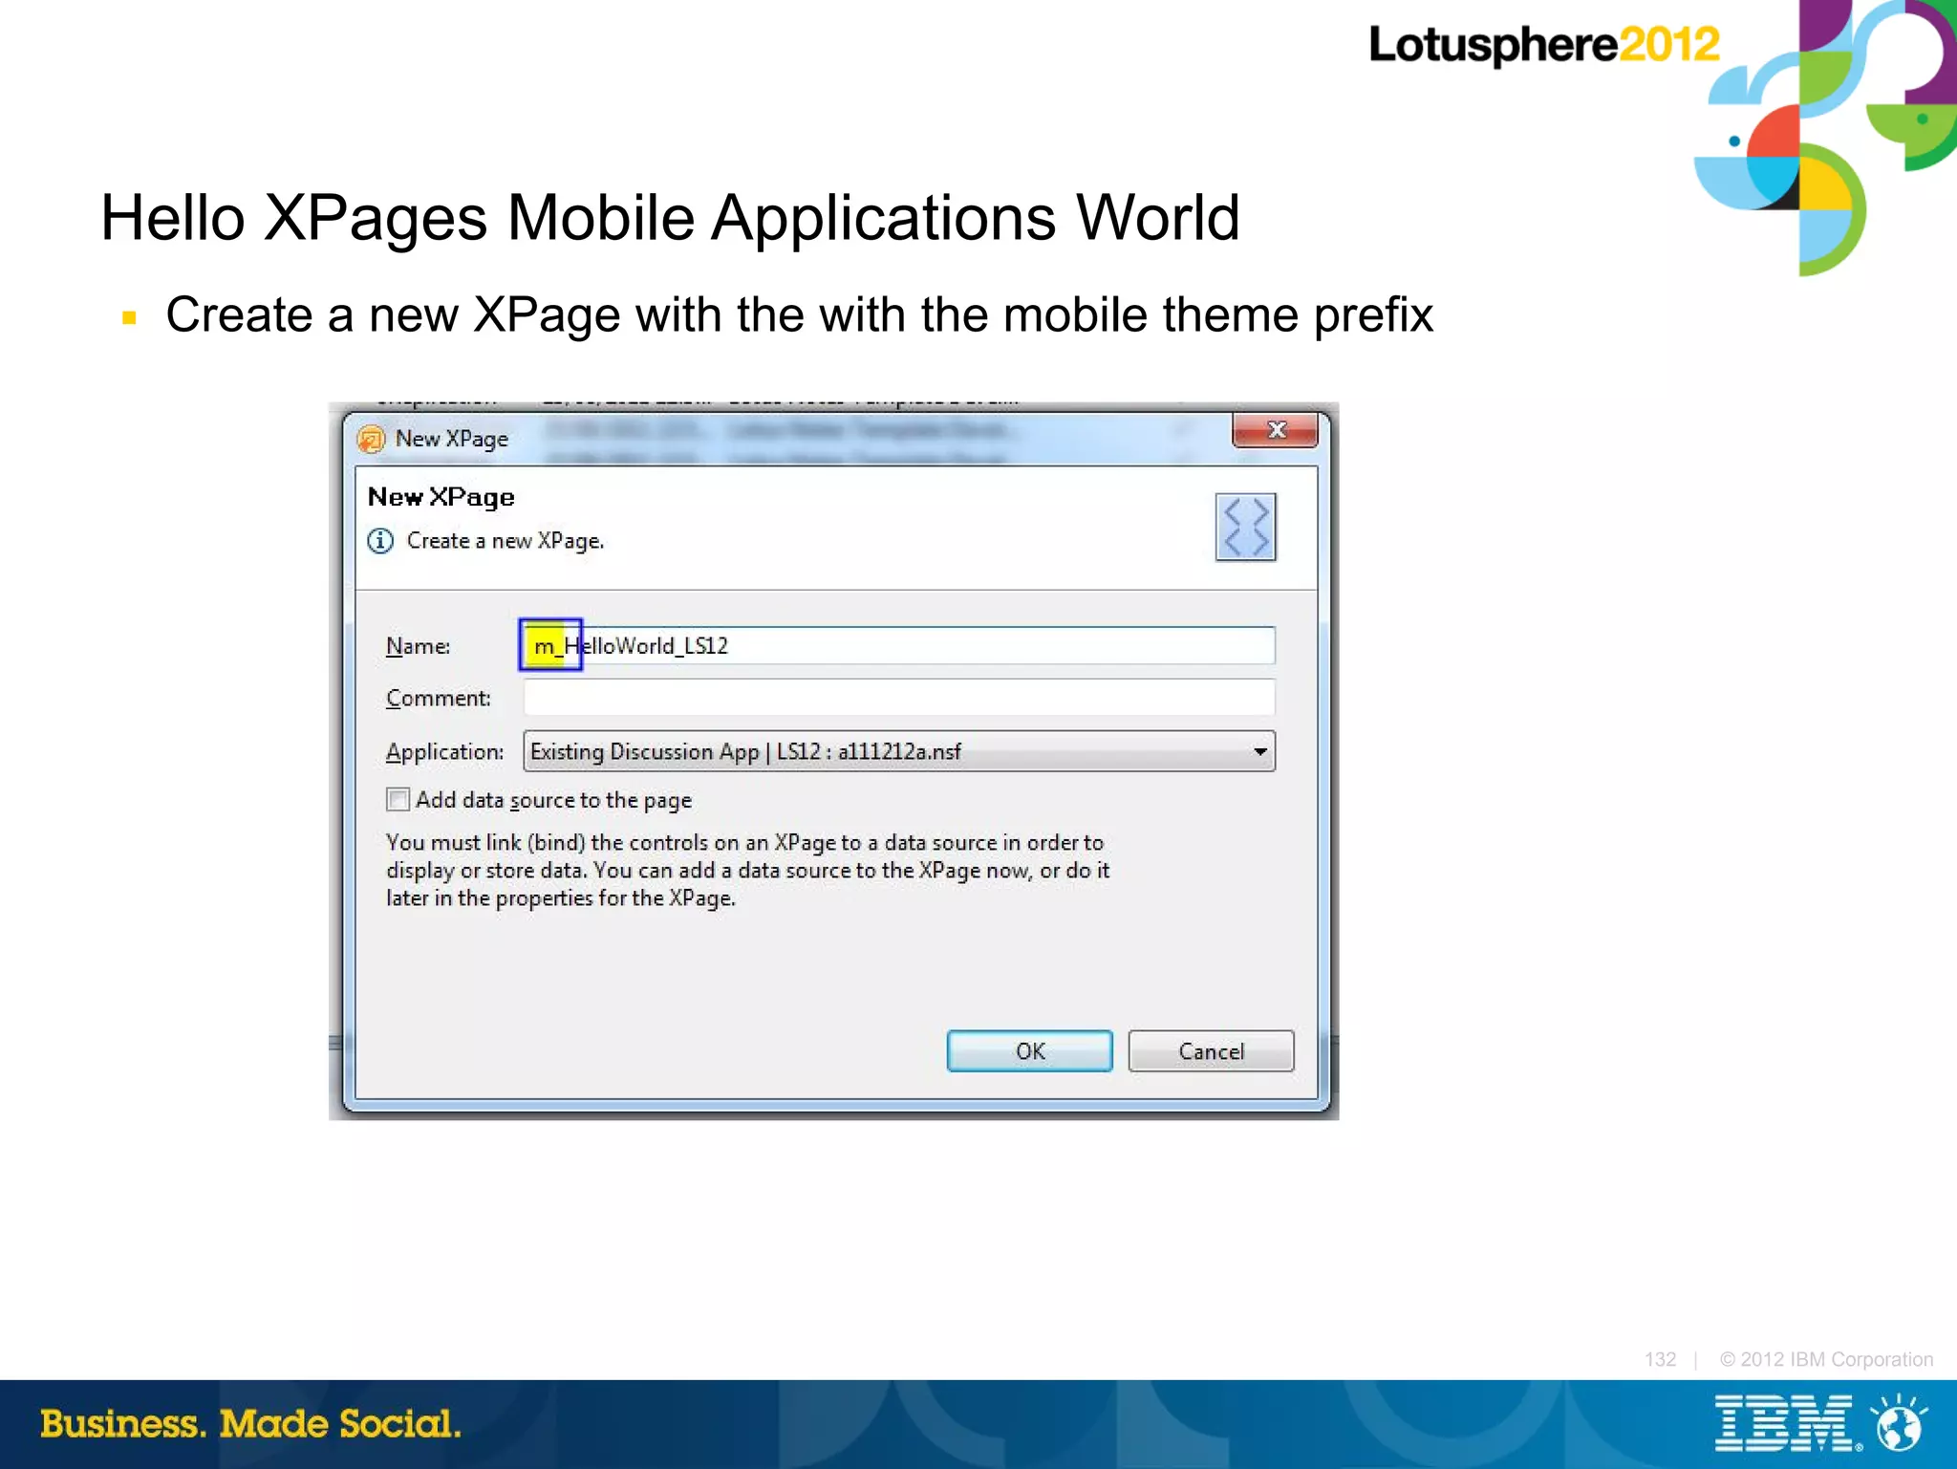Cancel the New XPage dialog

tap(1211, 1051)
